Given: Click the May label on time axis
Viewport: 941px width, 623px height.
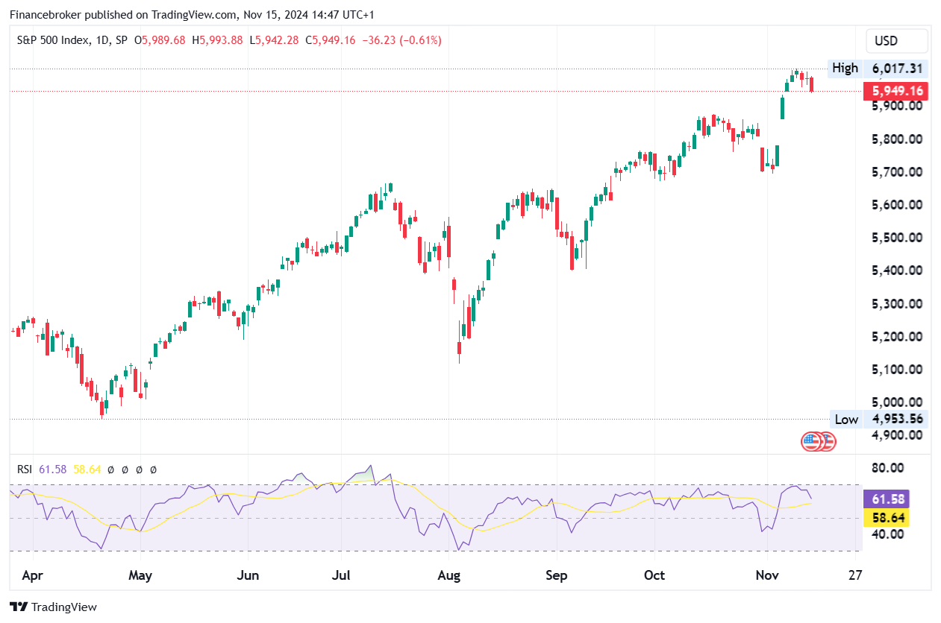Looking at the screenshot, I should [x=140, y=575].
